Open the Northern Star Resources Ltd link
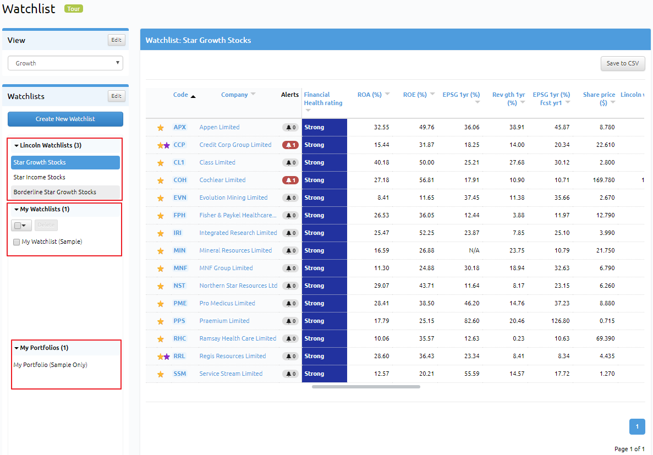 (238, 286)
